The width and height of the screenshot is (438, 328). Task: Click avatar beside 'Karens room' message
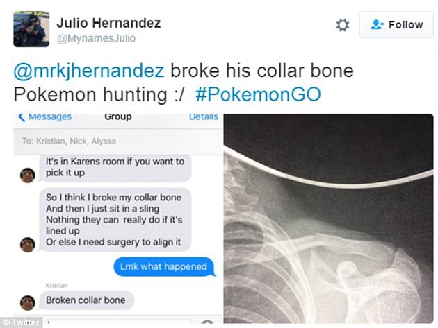[27, 175]
